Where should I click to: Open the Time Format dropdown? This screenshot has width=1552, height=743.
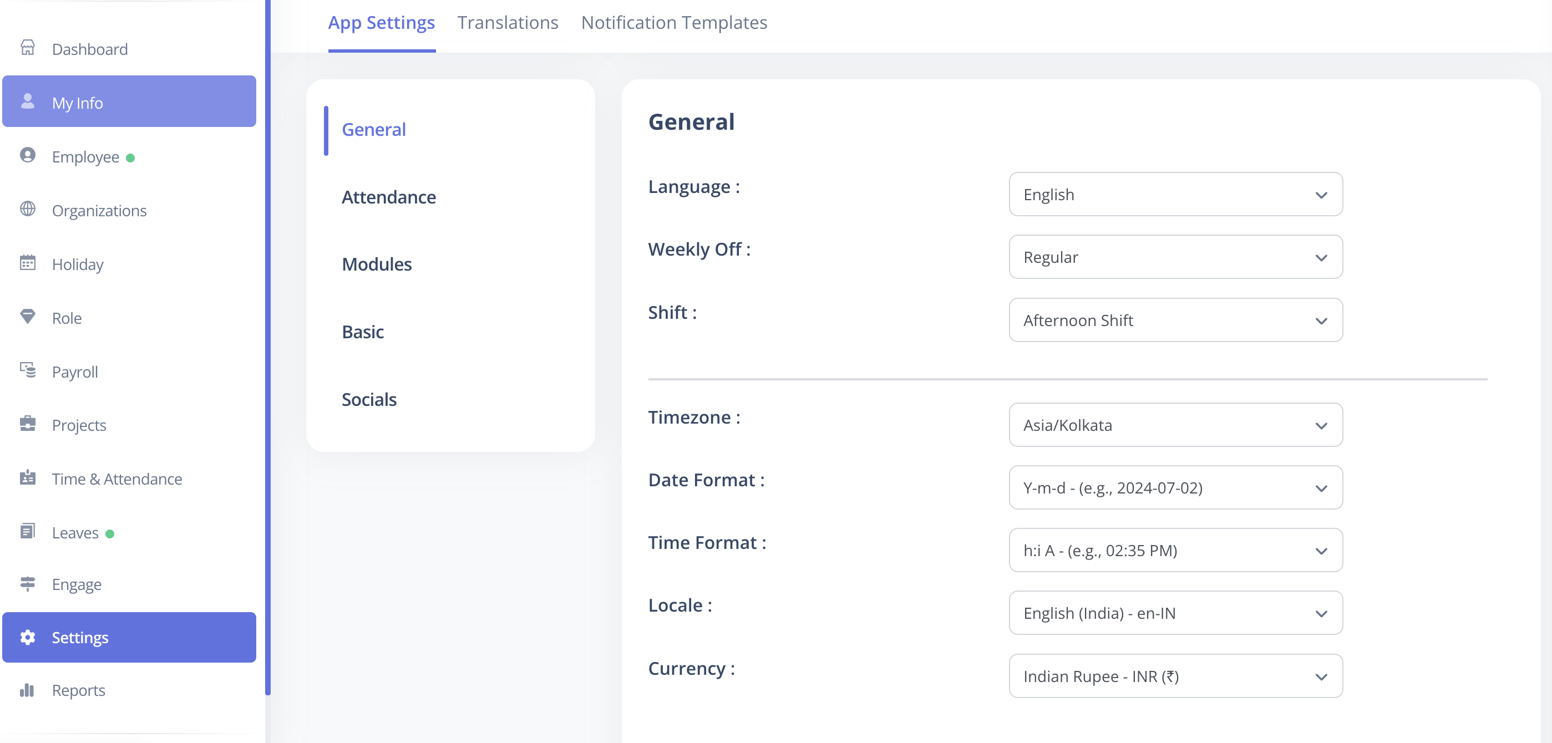[x=1175, y=551]
